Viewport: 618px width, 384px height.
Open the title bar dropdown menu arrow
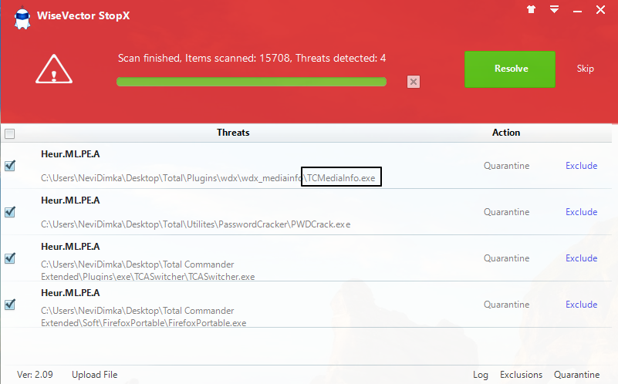554,9
